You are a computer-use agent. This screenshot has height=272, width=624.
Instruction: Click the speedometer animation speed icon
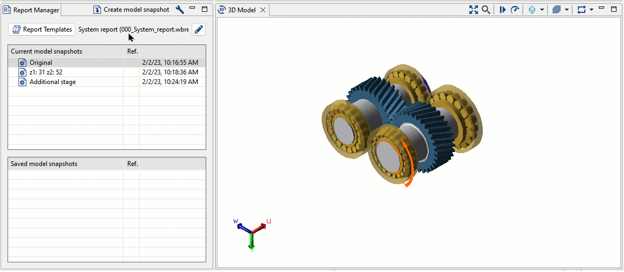click(515, 10)
